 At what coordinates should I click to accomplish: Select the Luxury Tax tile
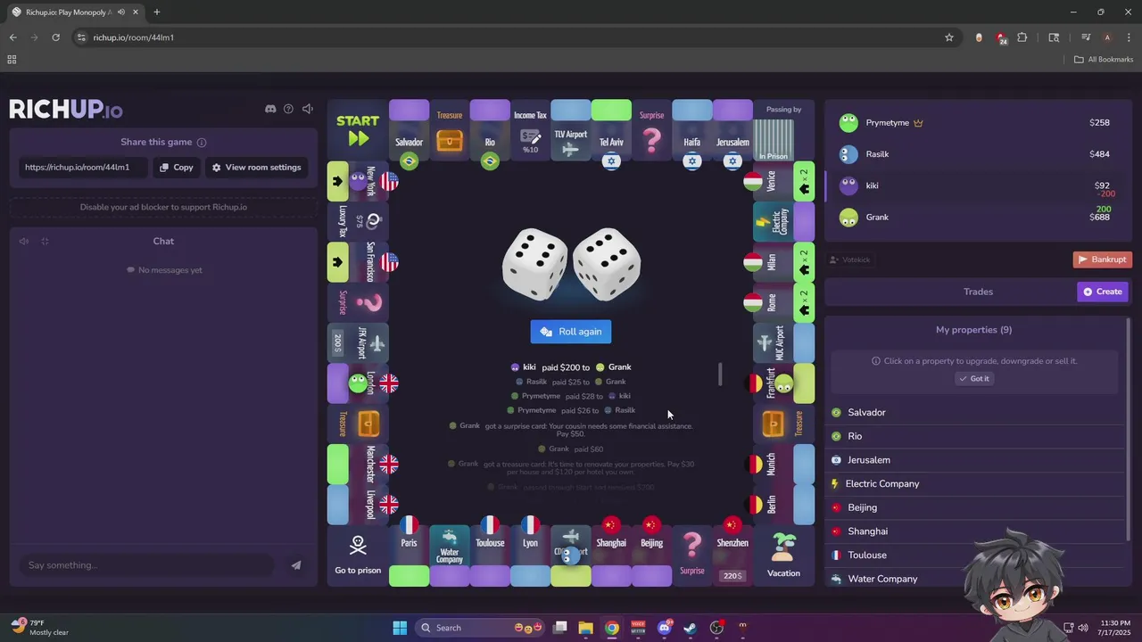[358, 221]
